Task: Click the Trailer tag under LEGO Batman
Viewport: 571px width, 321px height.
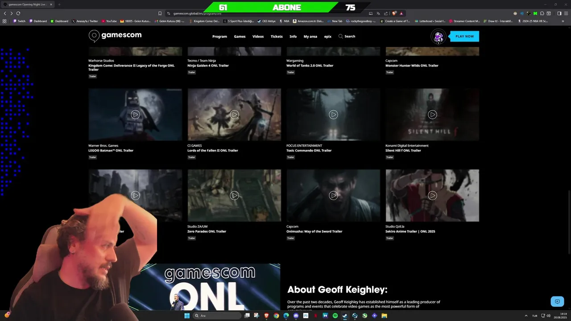Action: pos(92,157)
